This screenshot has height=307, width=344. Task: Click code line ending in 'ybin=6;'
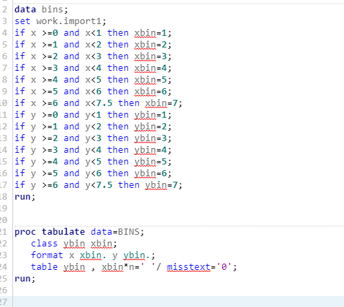tap(93, 173)
